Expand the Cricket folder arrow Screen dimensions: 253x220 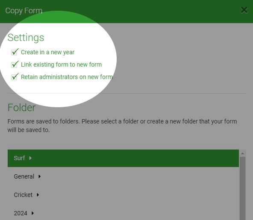38,195
